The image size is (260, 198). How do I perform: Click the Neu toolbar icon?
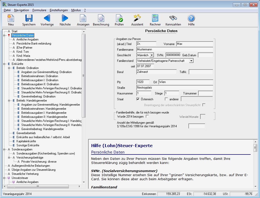point(11,19)
